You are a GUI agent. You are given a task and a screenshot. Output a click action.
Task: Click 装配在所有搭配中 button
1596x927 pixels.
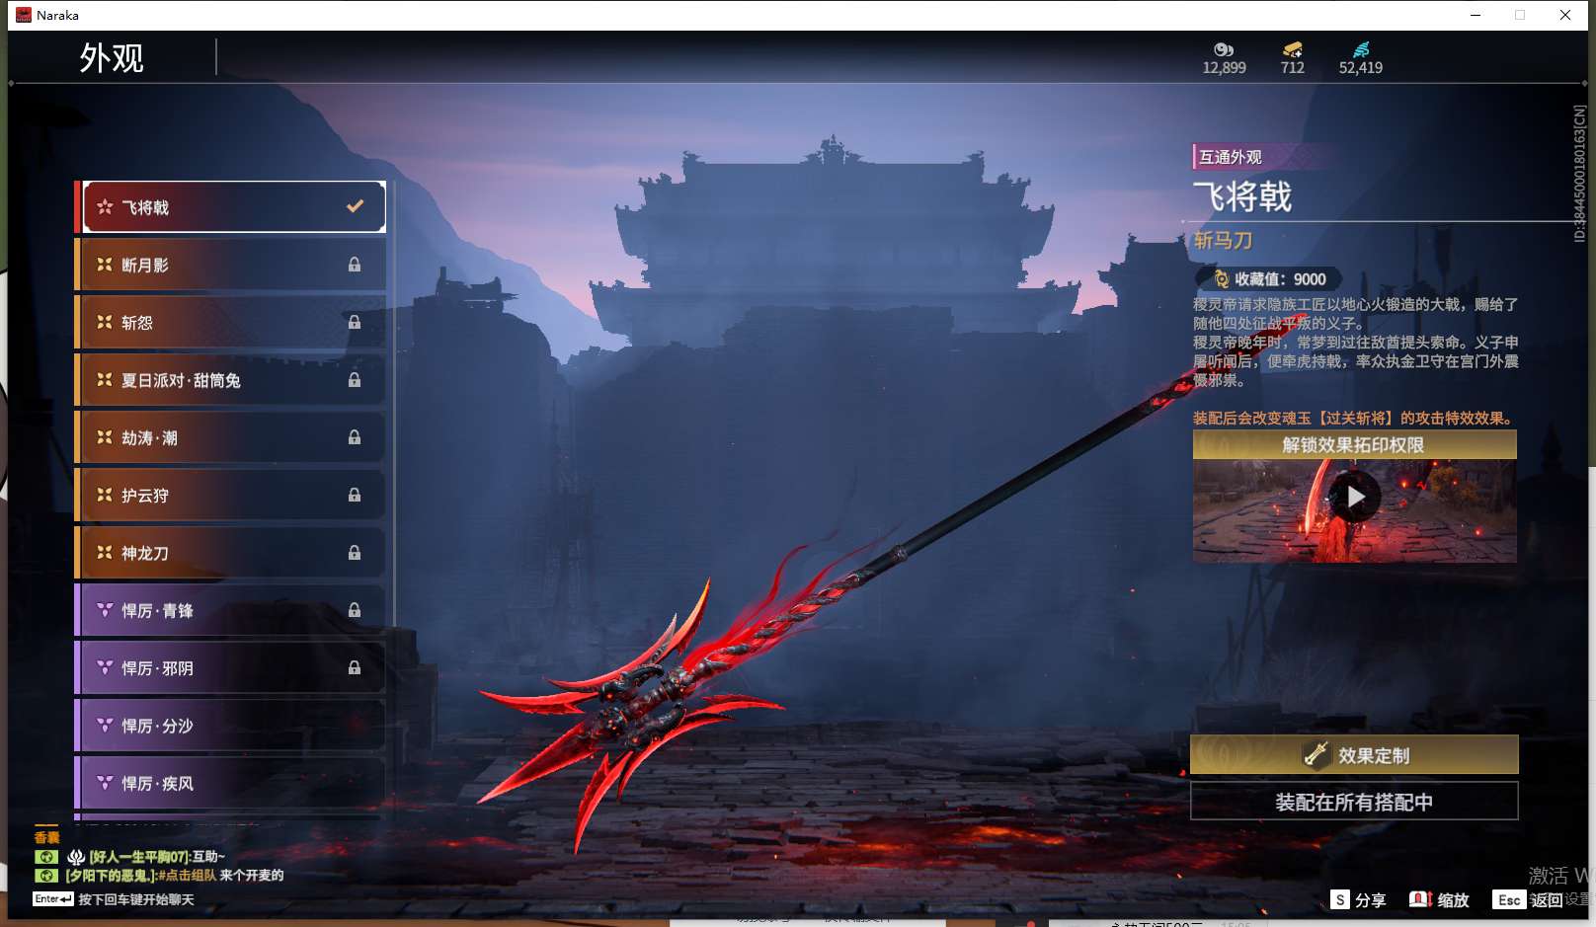coord(1354,802)
